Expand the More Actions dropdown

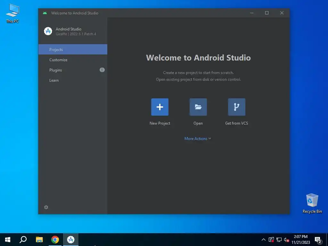click(198, 139)
